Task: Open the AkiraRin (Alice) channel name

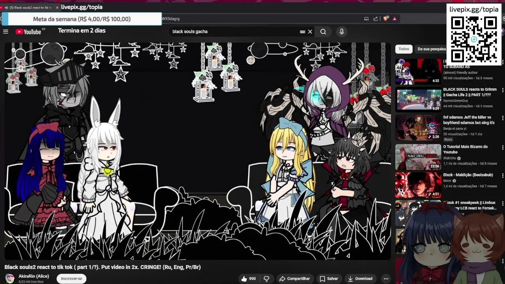Action: pos(34,276)
